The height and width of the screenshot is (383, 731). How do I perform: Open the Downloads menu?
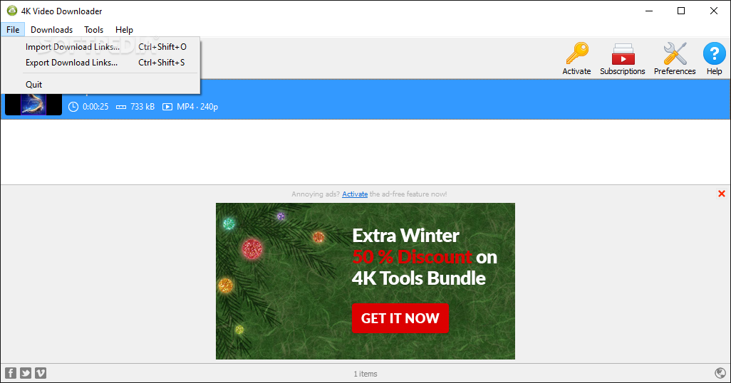coord(52,29)
